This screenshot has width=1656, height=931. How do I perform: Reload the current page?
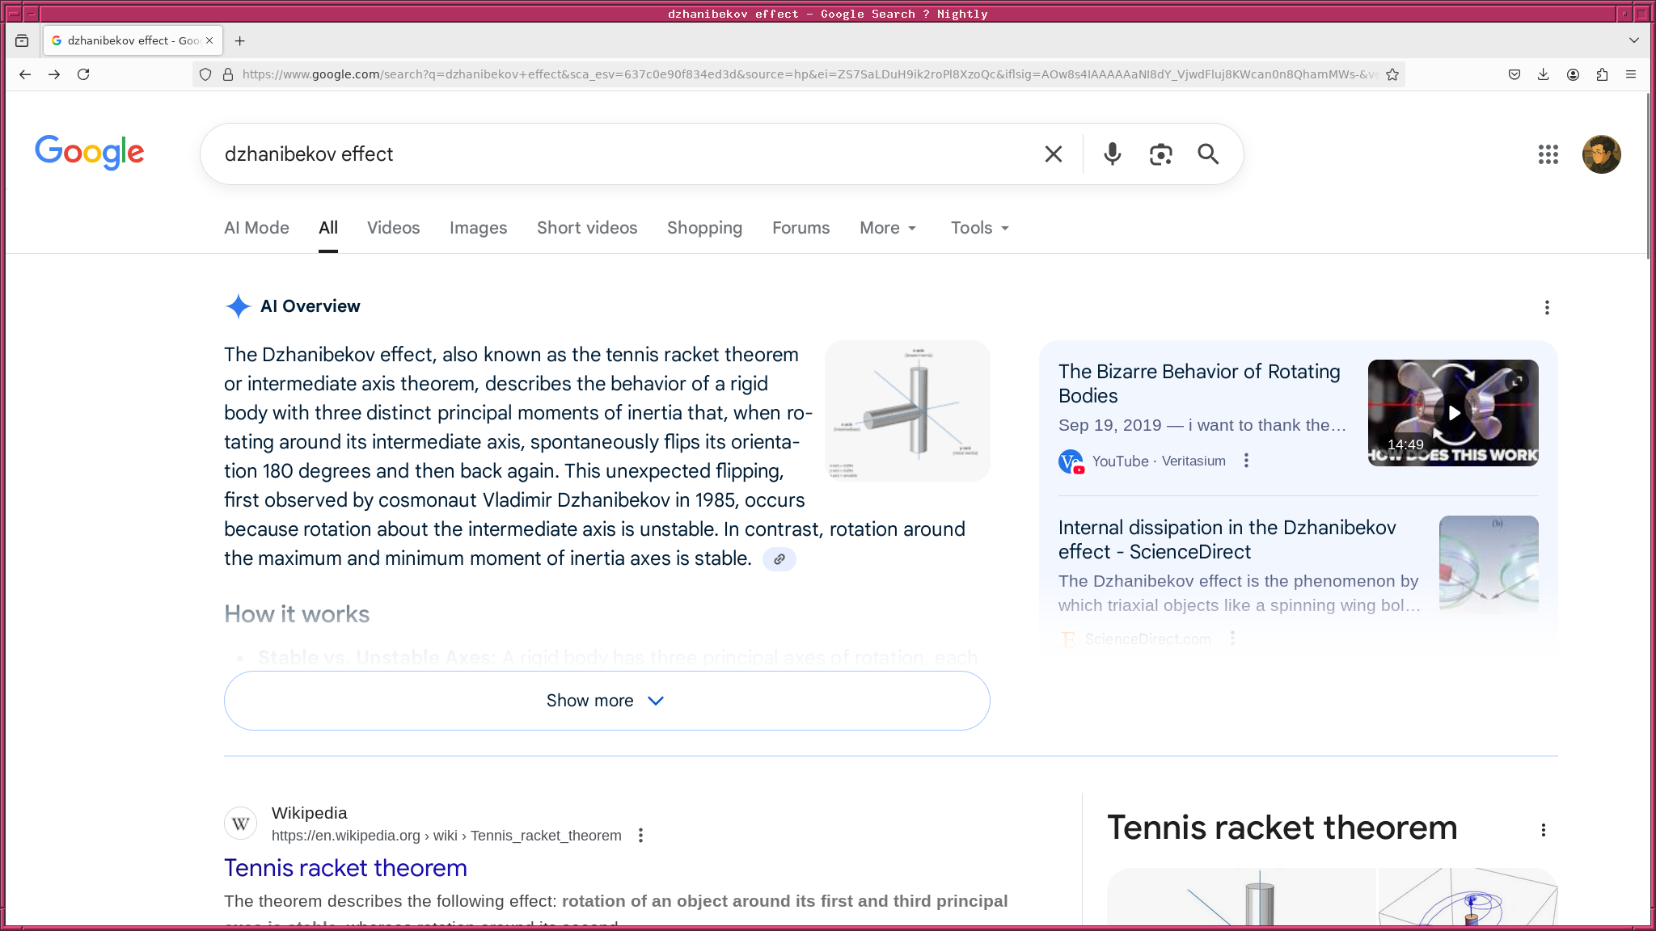coord(83,74)
